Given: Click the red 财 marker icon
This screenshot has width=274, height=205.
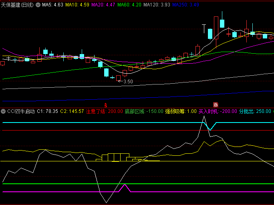Looking at the screenshot, I should click(x=106, y=105).
